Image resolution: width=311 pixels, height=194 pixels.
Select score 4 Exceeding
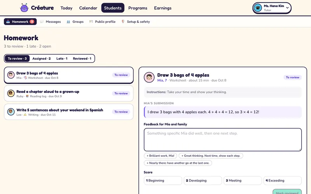pos(283,180)
